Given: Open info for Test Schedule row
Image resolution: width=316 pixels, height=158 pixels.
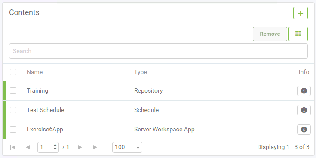Looking at the screenshot, I should [304, 110].
